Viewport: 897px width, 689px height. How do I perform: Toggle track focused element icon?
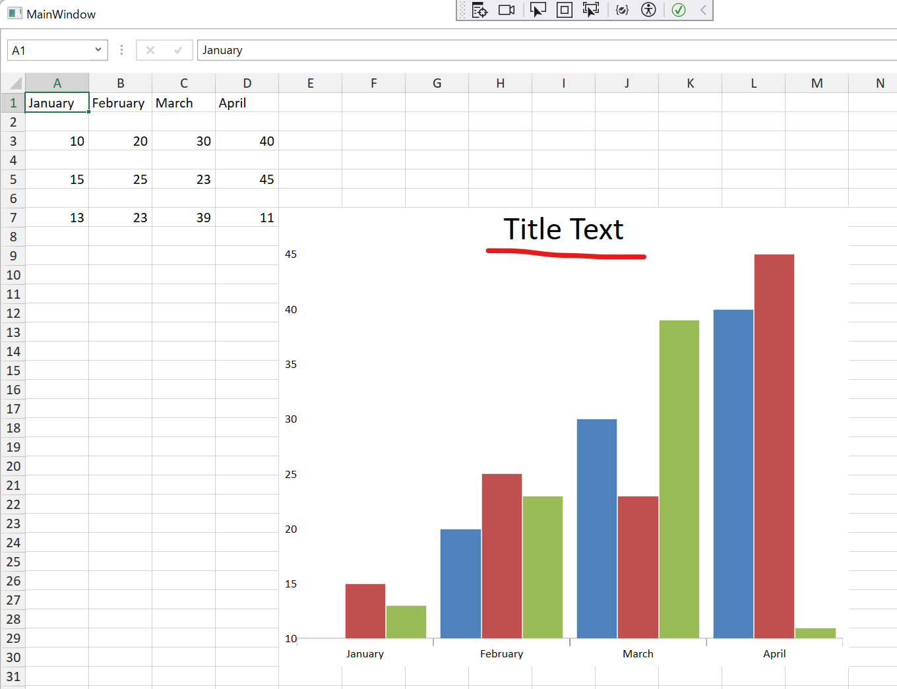(x=591, y=10)
